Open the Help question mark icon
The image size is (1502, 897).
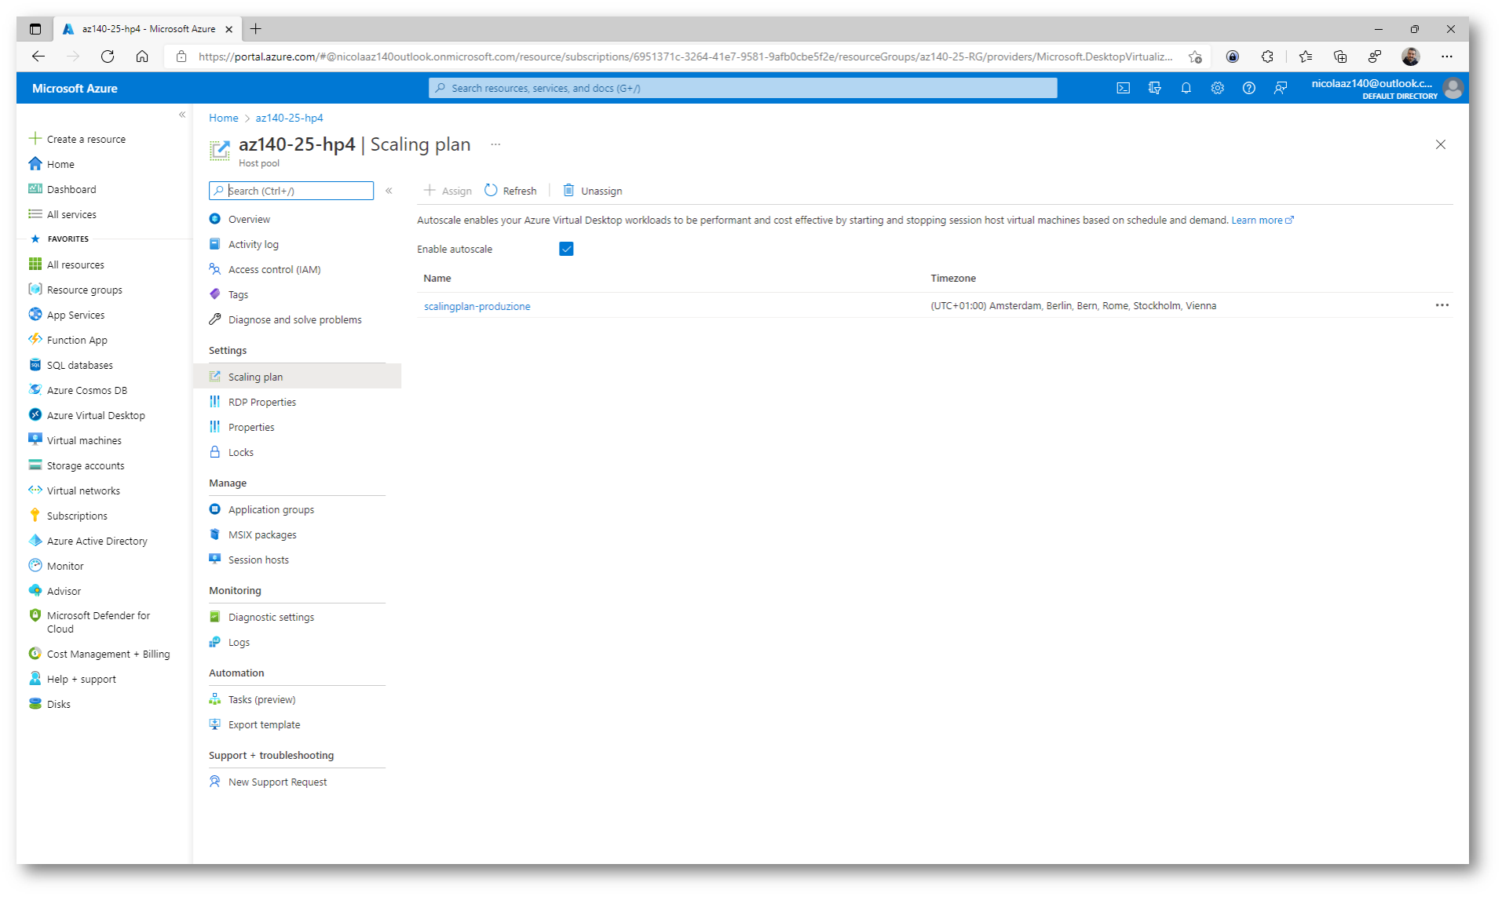click(x=1249, y=88)
